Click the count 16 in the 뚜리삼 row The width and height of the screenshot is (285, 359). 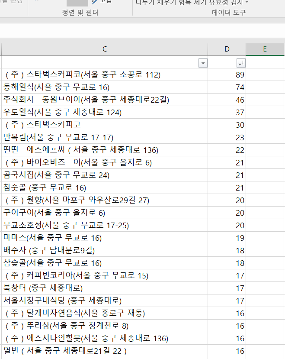point(240,327)
